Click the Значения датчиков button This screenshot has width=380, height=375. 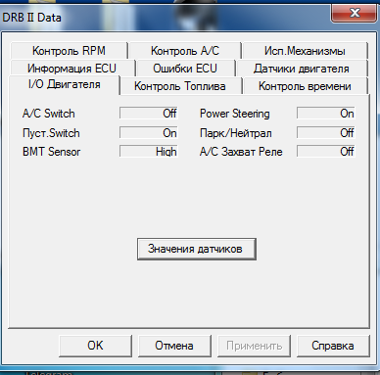[197, 249]
